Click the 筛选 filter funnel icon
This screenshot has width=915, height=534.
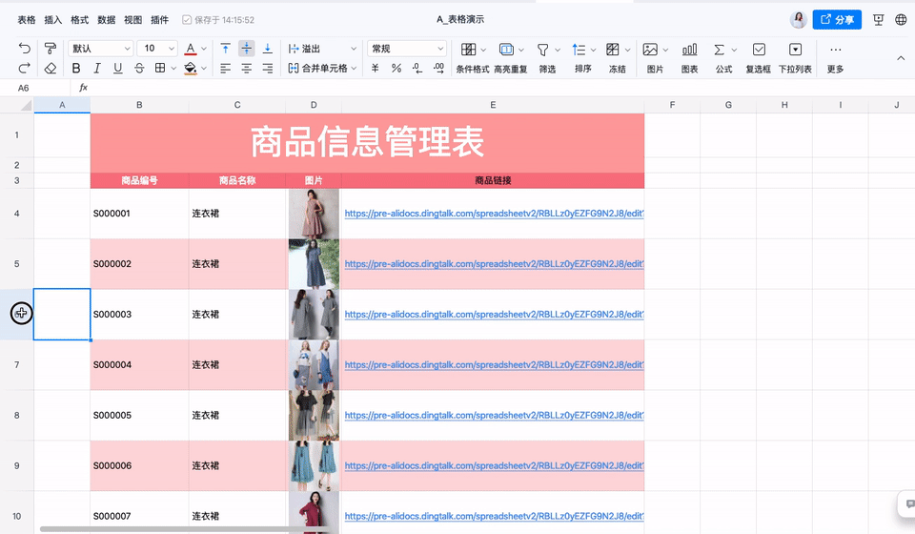point(542,50)
